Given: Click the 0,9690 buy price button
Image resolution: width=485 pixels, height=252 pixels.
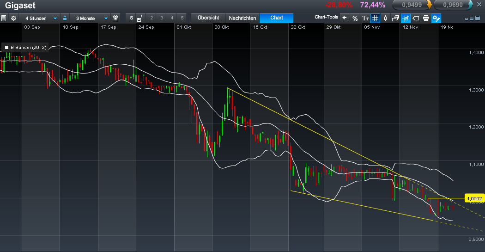Looking at the screenshot, I should click(452, 5).
